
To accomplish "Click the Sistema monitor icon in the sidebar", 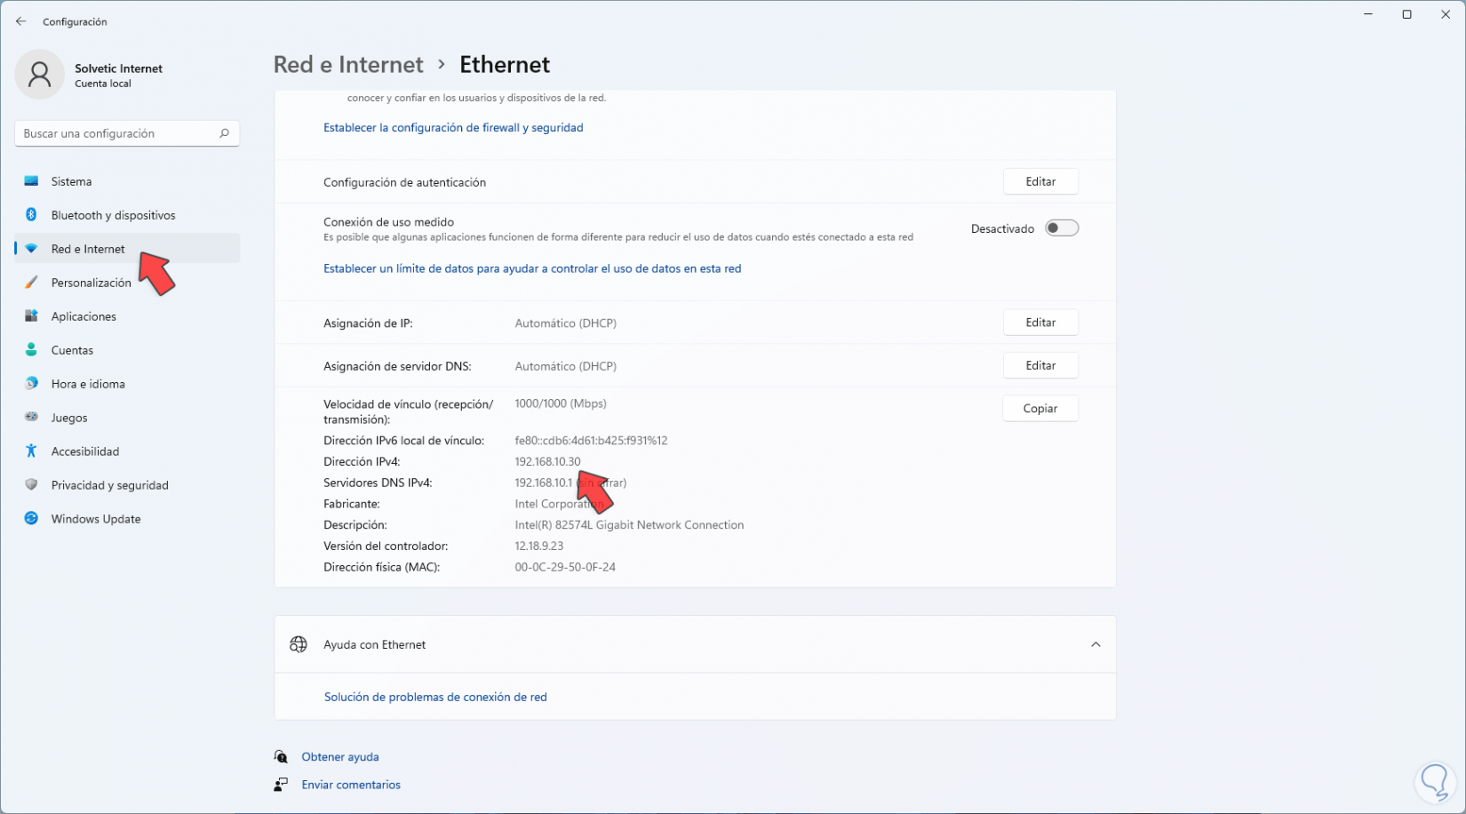I will (31, 181).
